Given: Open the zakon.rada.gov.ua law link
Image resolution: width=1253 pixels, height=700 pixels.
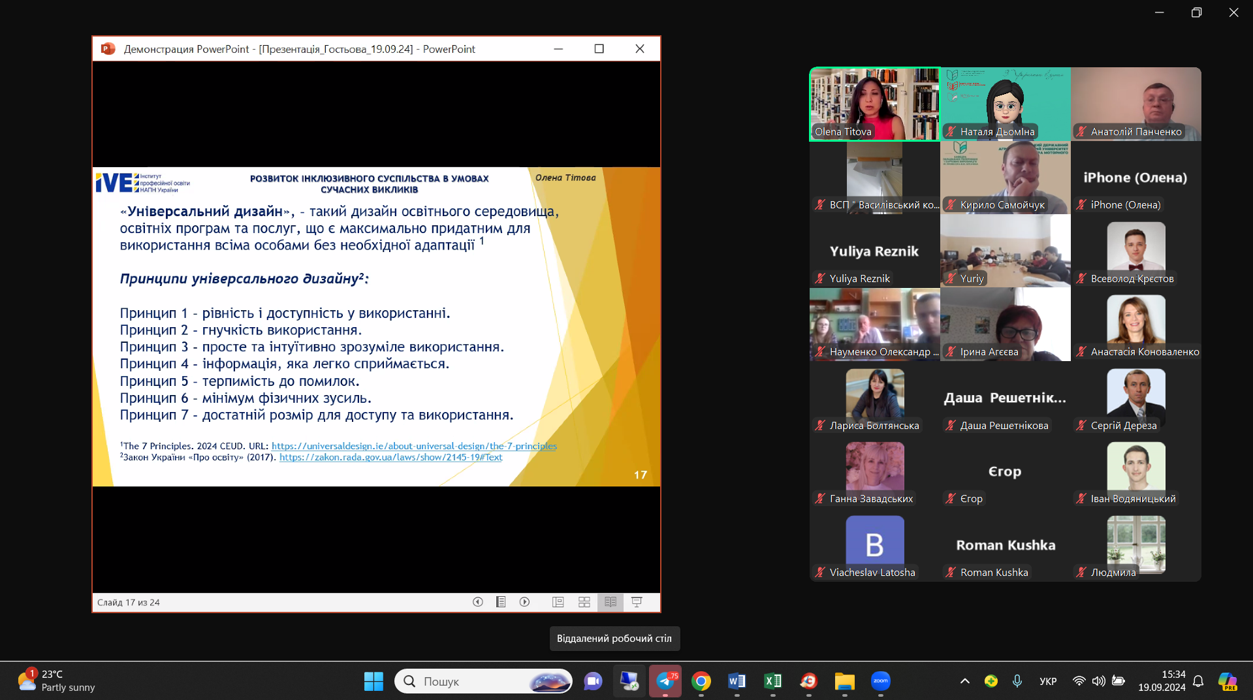Looking at the screenshot, I should click(x=390, y=457).
